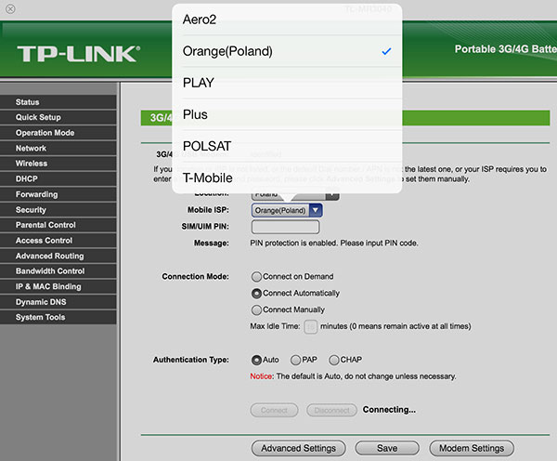Select Auto authentication type
557x461 pixels.
coord(256,360)
